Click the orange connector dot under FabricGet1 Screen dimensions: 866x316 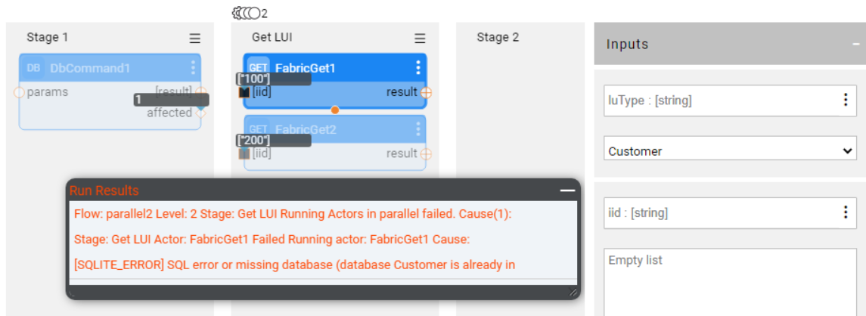[335, 110]
